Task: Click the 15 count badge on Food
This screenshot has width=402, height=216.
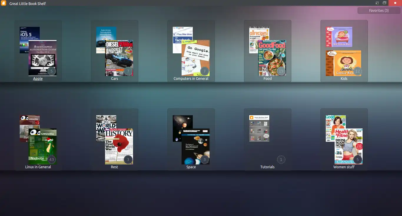Action: coord(281,71)
